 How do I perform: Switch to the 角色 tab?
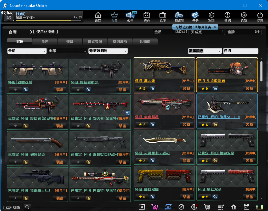(45, 42)
